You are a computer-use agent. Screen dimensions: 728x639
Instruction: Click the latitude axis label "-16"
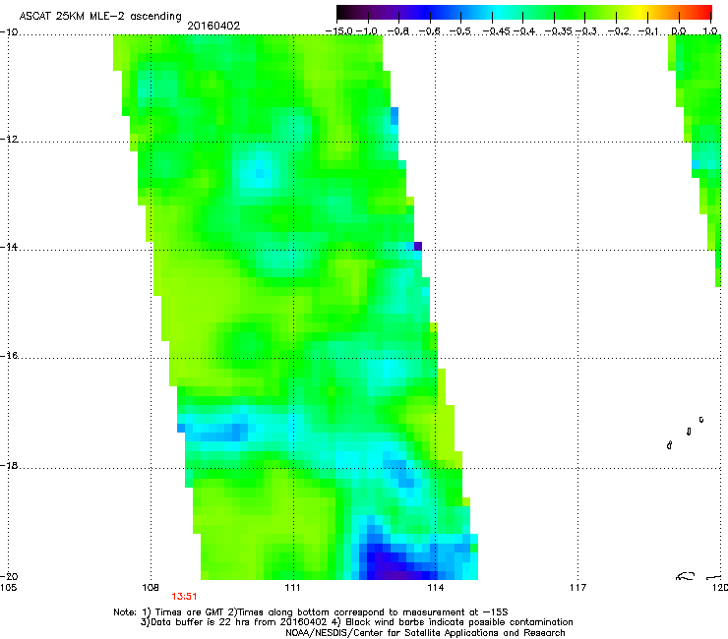[x=9, y=356]
